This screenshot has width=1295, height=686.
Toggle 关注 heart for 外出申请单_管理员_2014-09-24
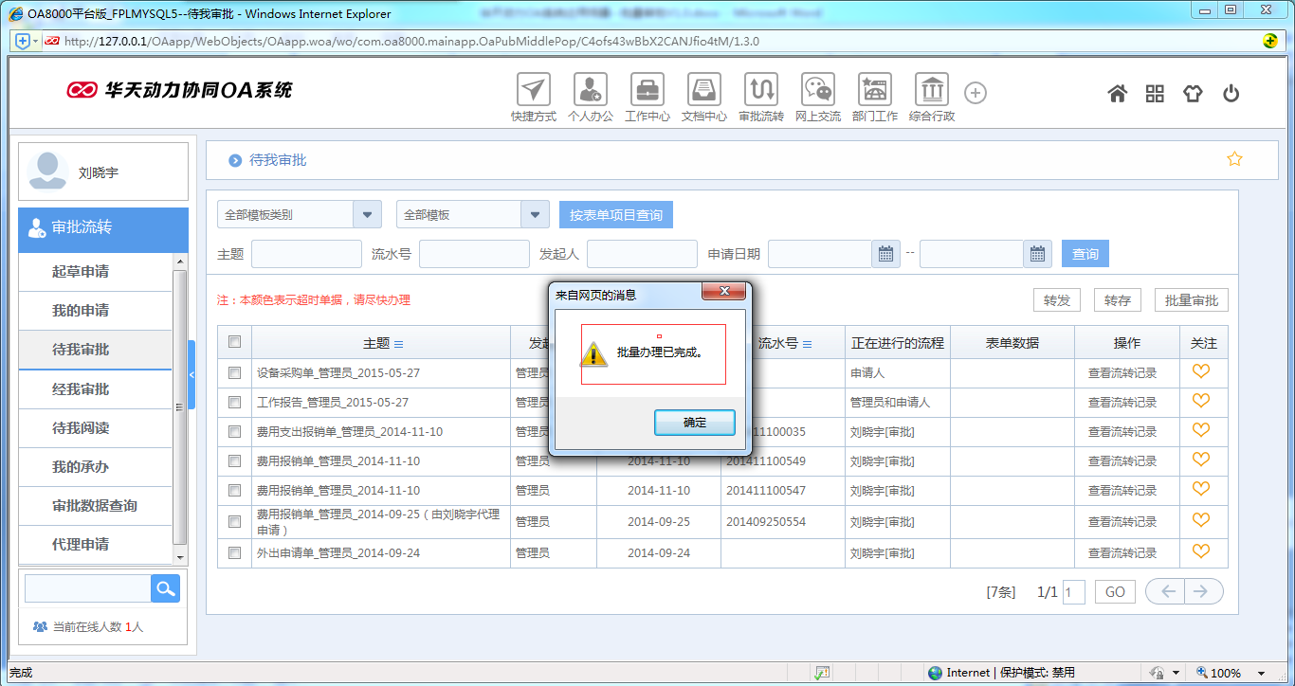tap(1202, 551)
